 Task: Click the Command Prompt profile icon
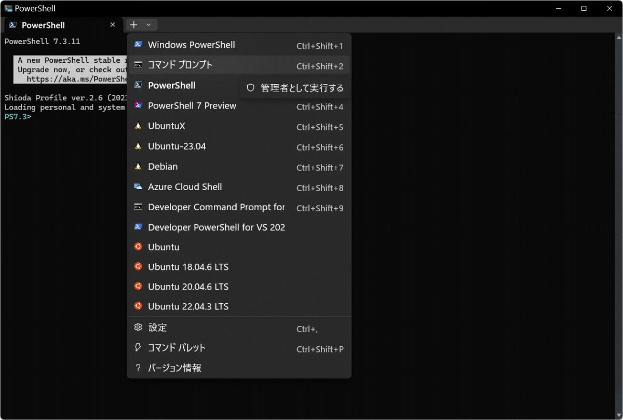click(x=138, y=65)
